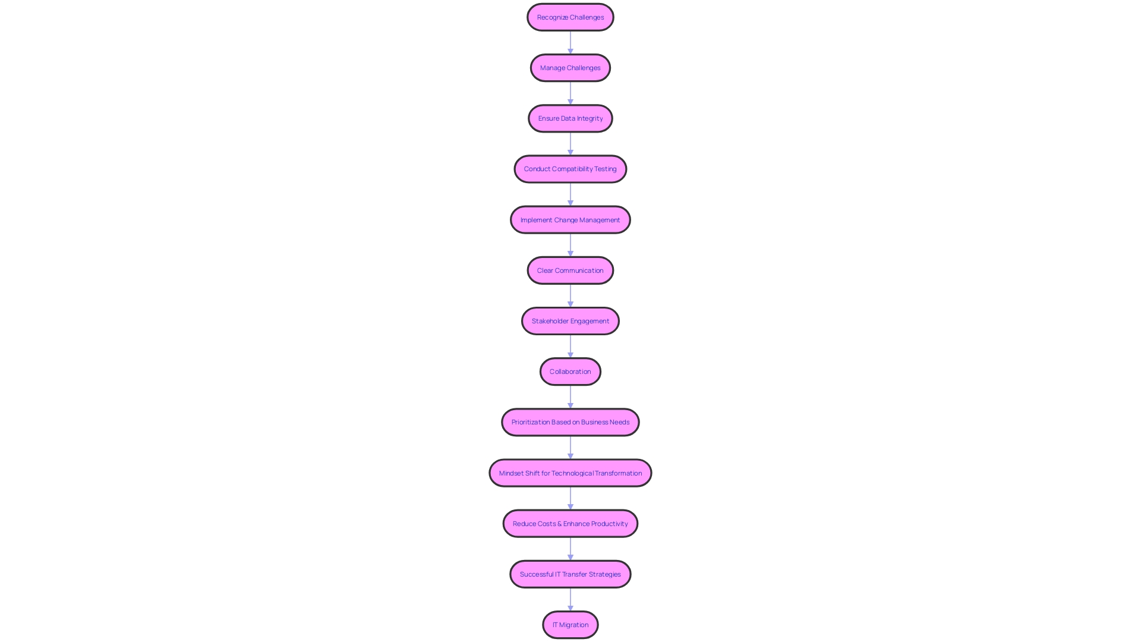Image resolution: width=1141 pixels, height=642 pixels.
Task: Scroll down to view IT Migration node
Action: click(570, 624)
